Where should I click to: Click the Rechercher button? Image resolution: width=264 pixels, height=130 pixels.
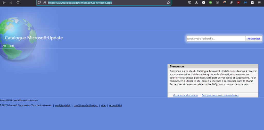click(x=254, y=38)
